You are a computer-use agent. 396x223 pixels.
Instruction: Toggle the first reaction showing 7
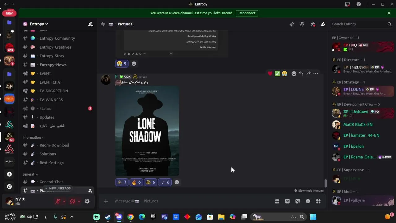[122, 182]
